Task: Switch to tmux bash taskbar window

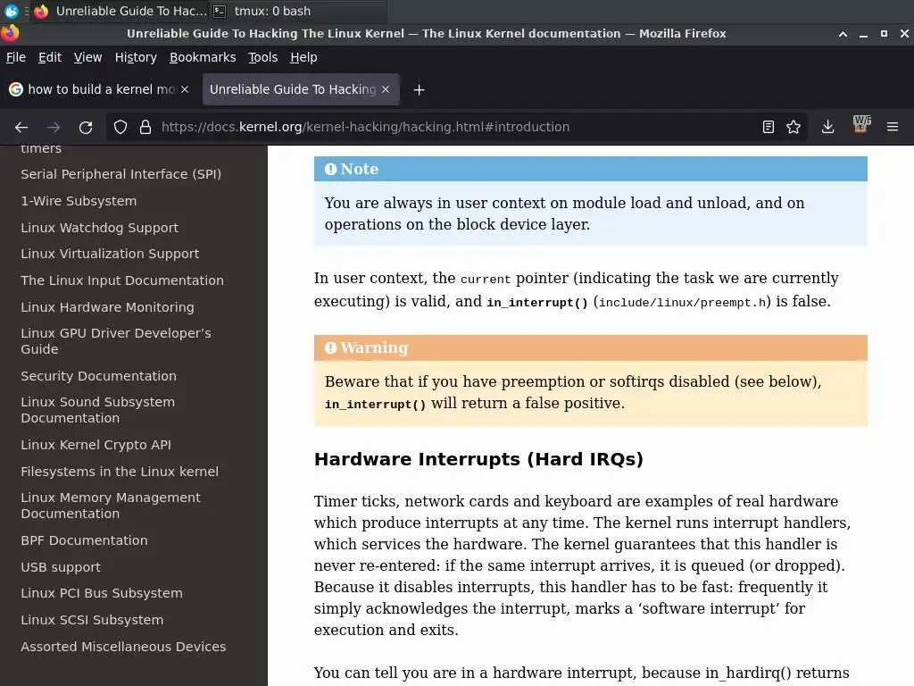Action: tap(262, 11)
